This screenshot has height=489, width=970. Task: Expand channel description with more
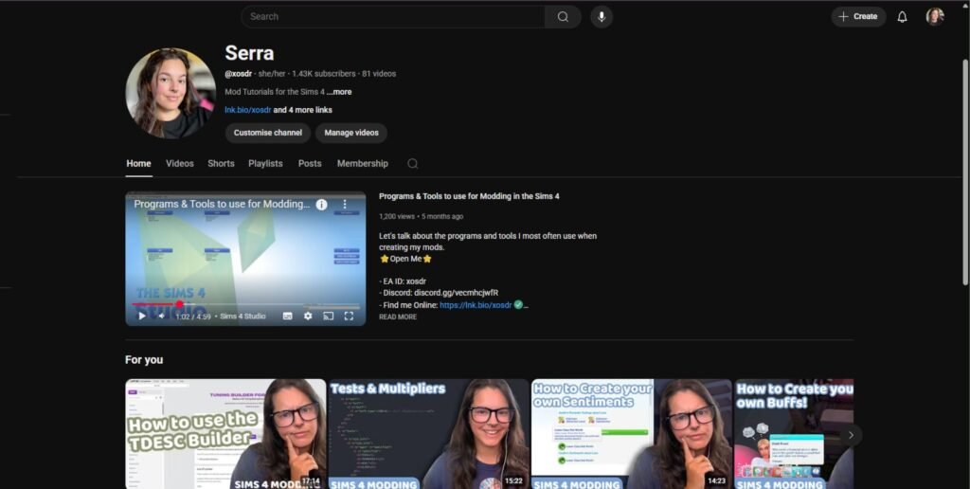[339, 92]
